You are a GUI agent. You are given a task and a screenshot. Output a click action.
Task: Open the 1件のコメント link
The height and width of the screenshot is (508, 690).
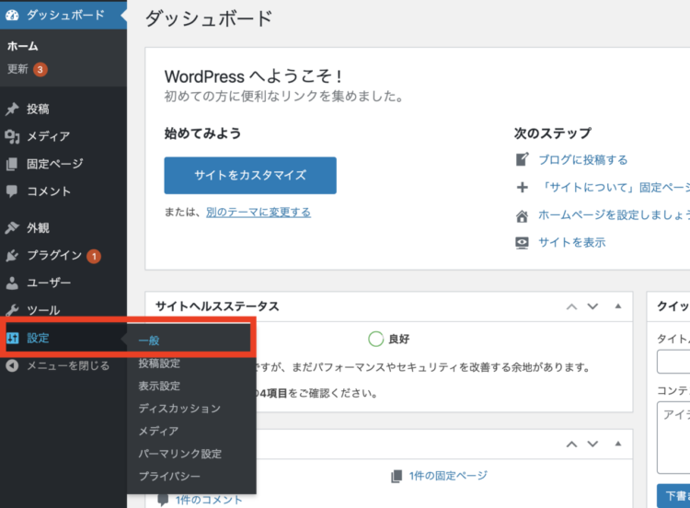209,500
